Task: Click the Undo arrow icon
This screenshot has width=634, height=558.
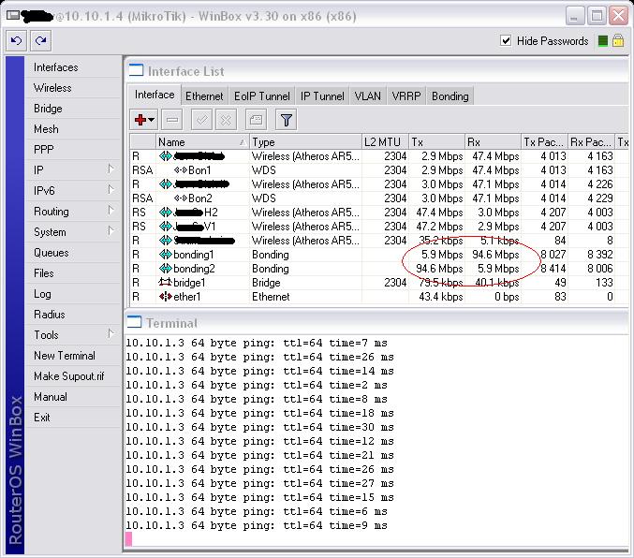Action: coord(17,41)
